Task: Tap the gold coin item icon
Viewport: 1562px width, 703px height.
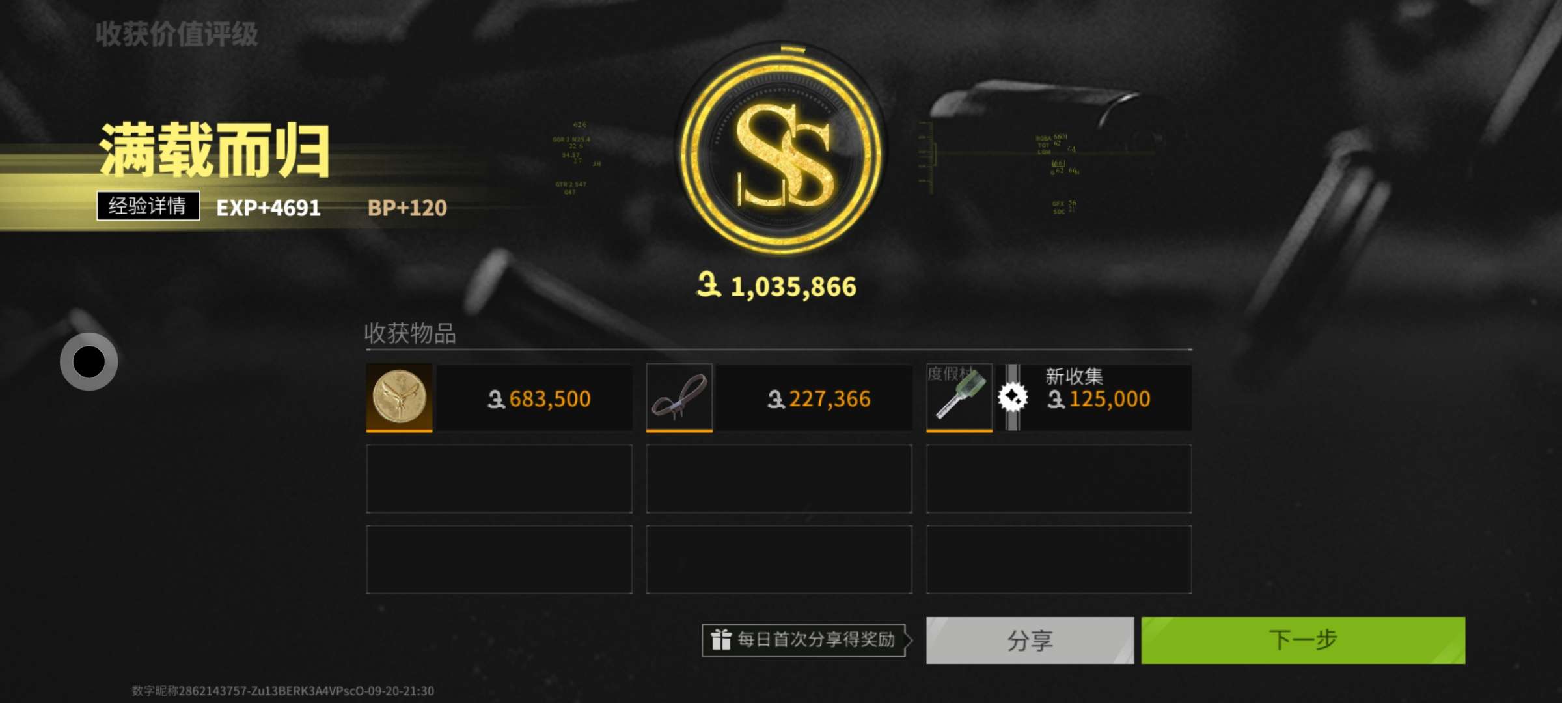Action: [x=399, y=397]
